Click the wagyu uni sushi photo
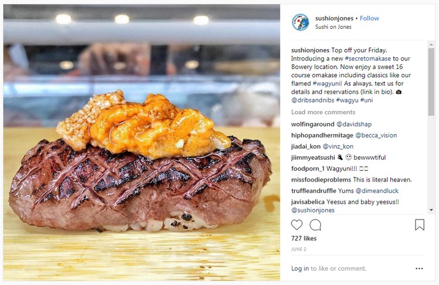The image size is (439, 285). pyautogui.click(x=142, y=143)
